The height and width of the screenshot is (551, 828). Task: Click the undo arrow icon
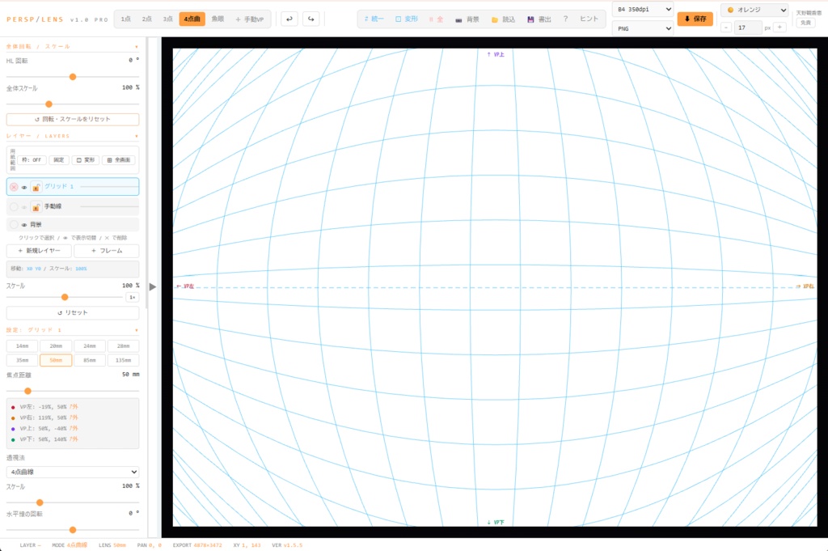(289, 19)
